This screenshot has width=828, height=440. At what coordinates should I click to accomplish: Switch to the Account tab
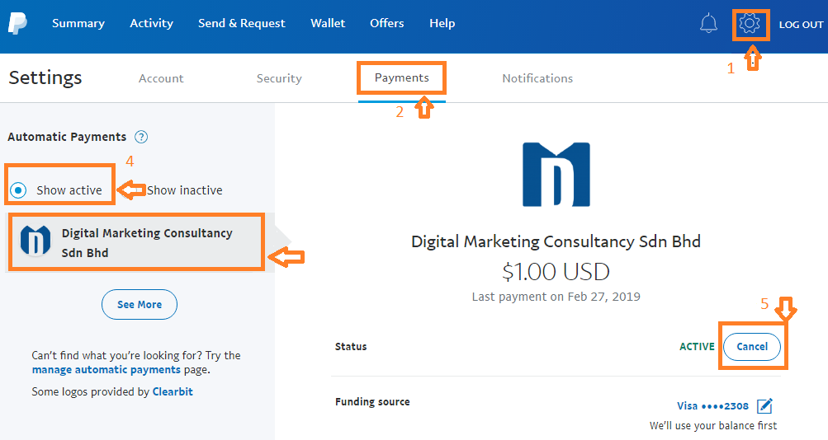161,78
